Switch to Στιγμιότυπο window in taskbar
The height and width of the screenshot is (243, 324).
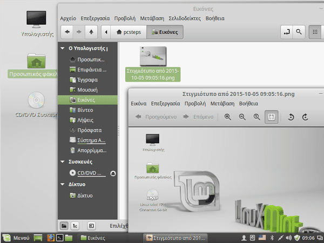point(175,238)
